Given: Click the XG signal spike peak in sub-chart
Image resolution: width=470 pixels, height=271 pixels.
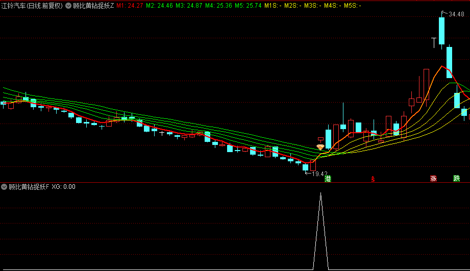Looking at the screenshot, I should tap(320, 193).
